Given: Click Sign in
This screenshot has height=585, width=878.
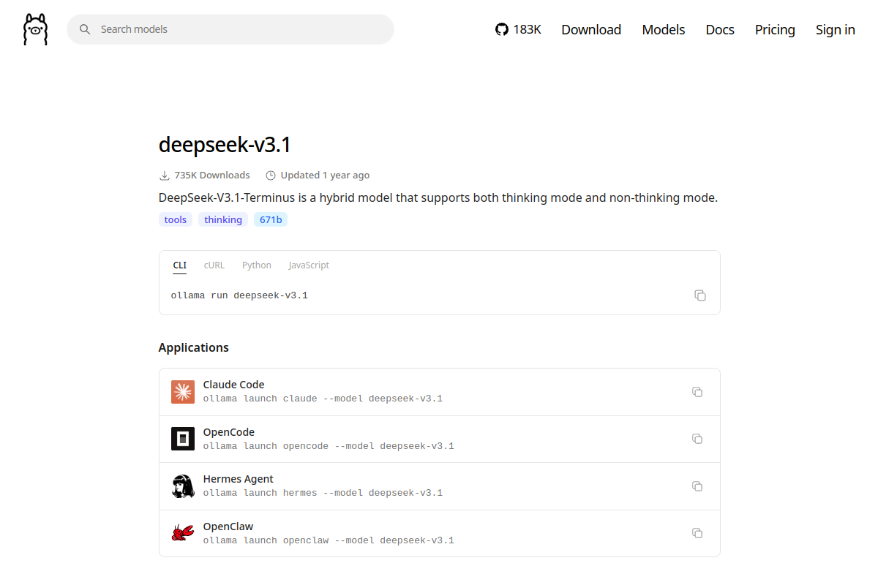Looking at the screenshot, I should click(x=836, y=29).
